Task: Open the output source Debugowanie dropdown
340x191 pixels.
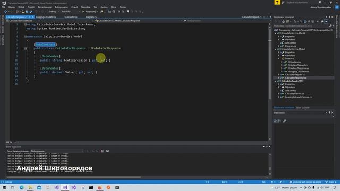Action: [x=57, y=151]
